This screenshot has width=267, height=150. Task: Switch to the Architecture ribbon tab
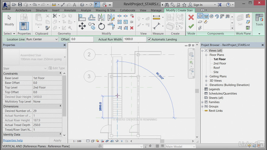(x=23, y=10)
